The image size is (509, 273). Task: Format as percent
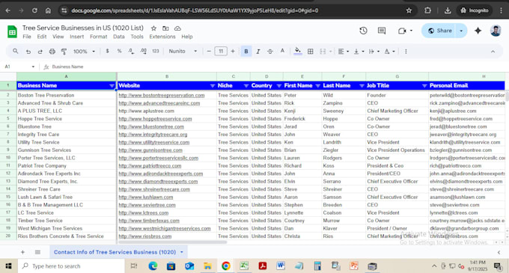tap(119, 51)
